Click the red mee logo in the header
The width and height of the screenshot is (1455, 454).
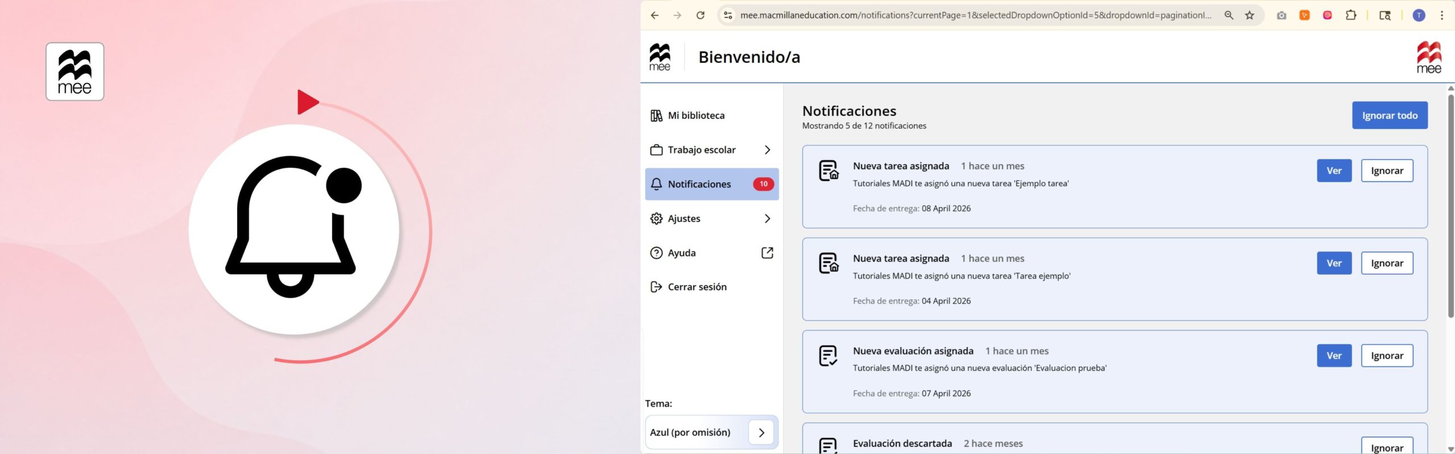tap(1429, 57)
